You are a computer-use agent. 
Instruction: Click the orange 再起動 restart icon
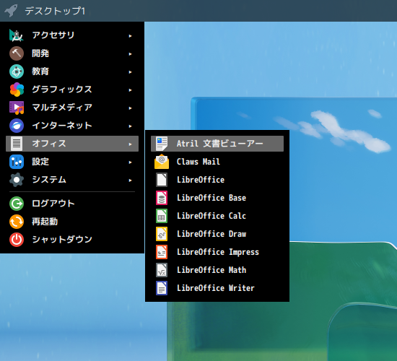pyautogui.click(x=17, y=222)
